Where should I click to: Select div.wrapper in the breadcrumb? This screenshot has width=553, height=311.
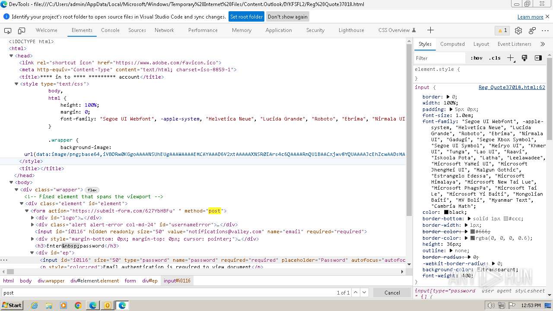pyautogui.click(x=51, y=281)
